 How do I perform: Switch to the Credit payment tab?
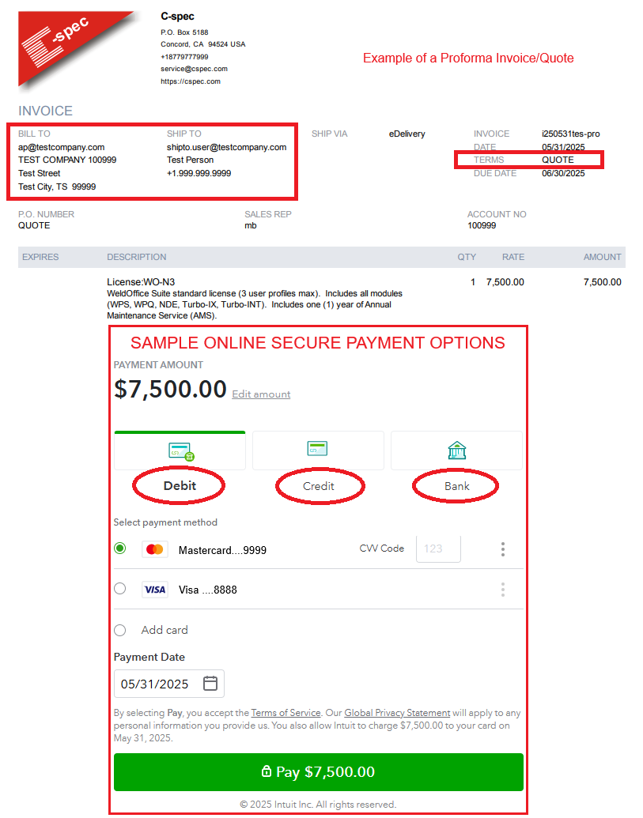[x=319, y=485]
